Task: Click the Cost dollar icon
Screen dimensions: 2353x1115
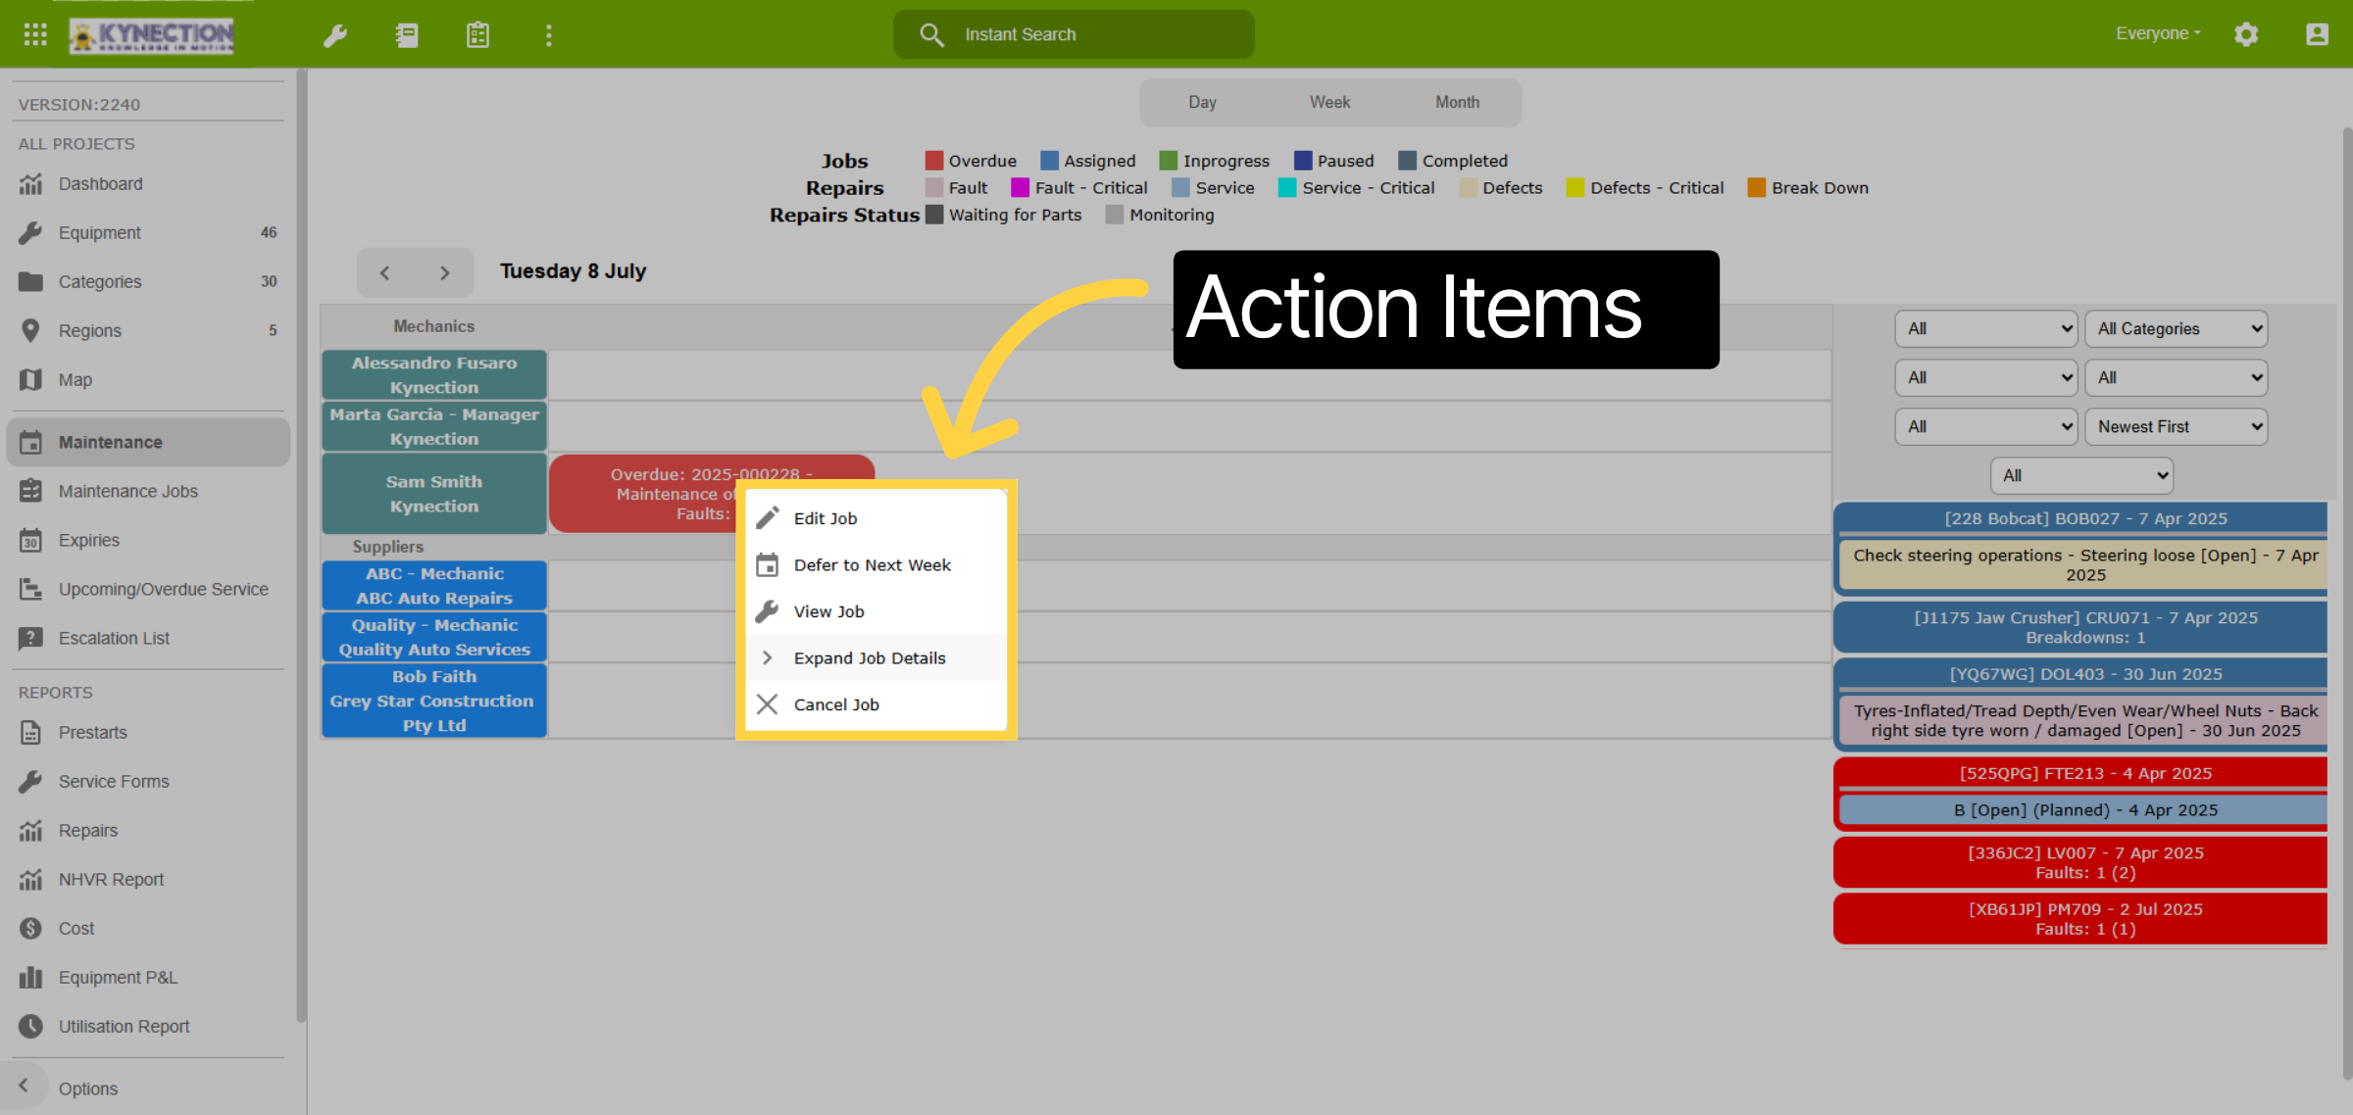Action: pos(31,928)
